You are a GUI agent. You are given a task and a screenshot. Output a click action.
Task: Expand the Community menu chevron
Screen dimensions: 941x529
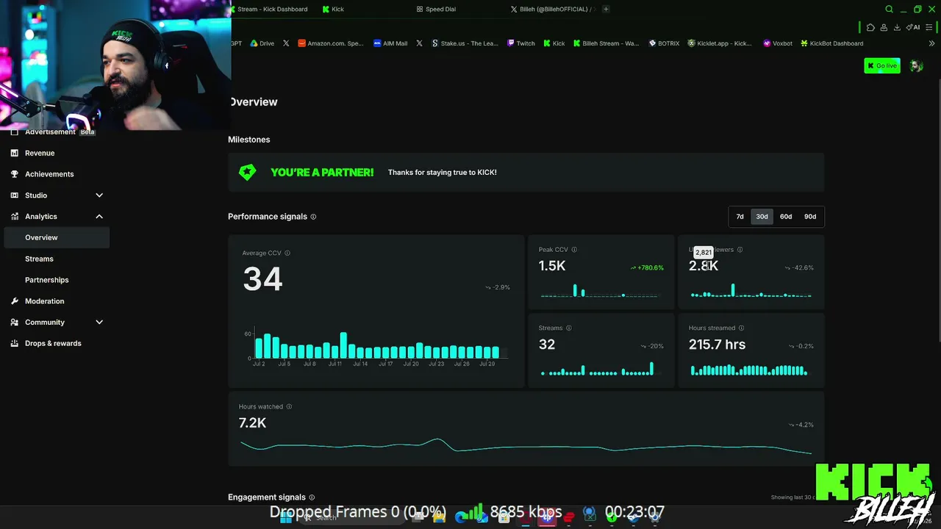pyautogui.click(x=99, y=323)
